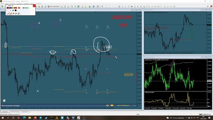
Task: Show hidden system tray icons chevron
Action: pyautogui.click(x=186, y=118)
